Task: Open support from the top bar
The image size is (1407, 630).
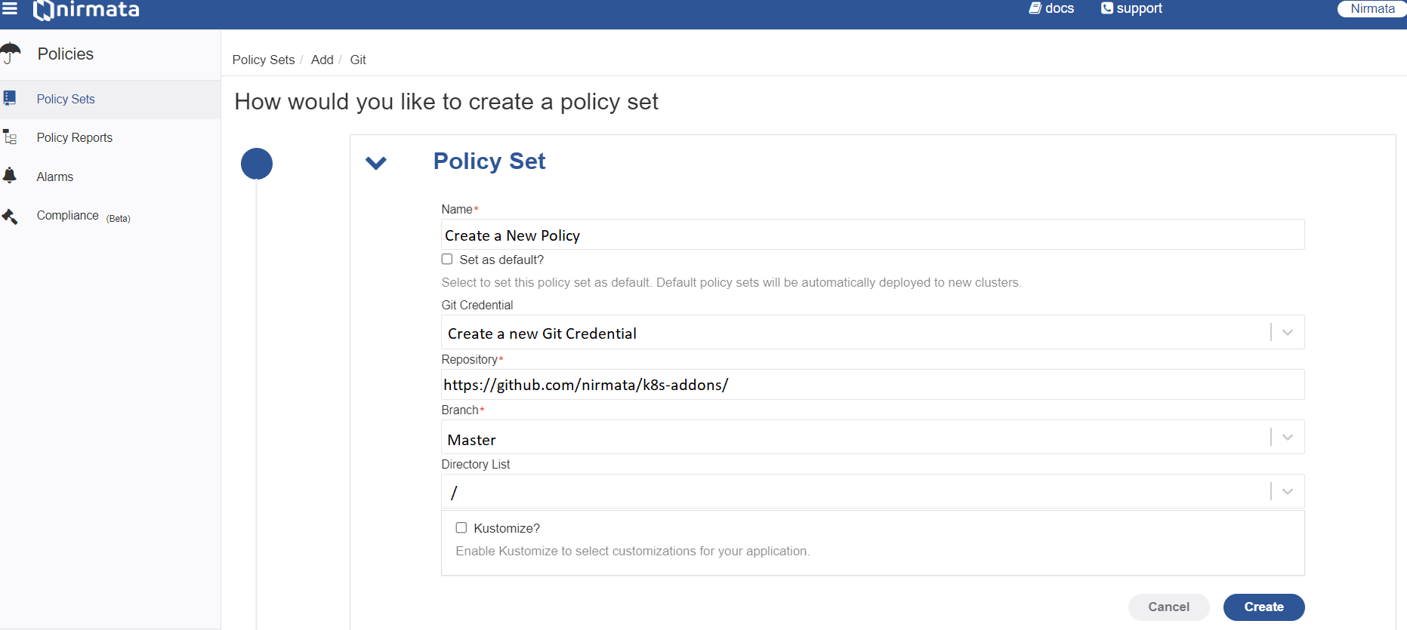Action: pyautogui.click(x=1131, y=8)
